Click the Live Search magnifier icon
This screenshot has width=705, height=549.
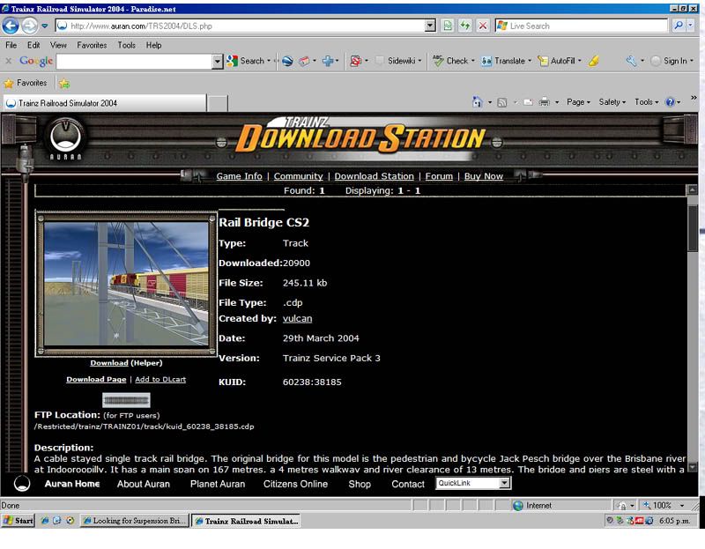[679, 26]
